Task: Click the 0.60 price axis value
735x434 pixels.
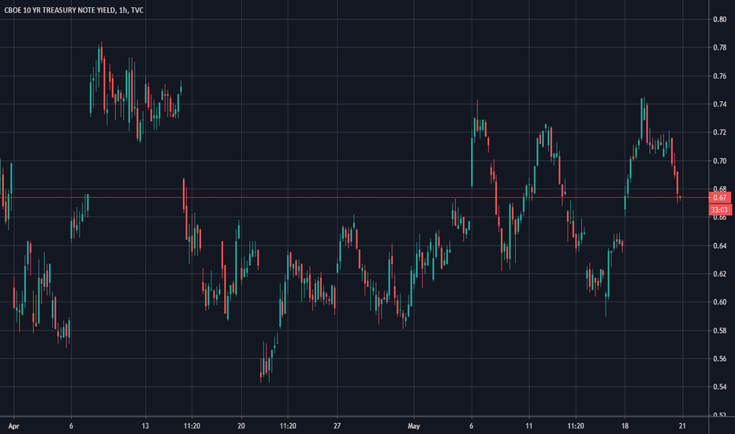Action: [719, 302]
